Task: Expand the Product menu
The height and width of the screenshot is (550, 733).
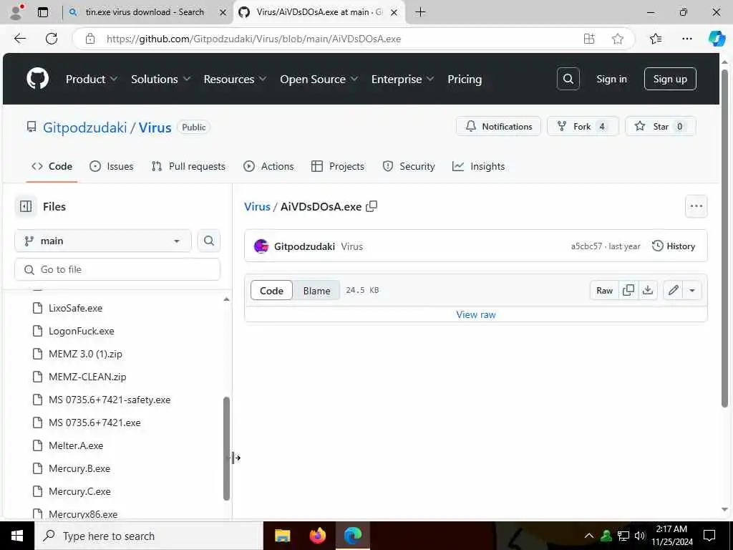Action: tap(91, 79)
